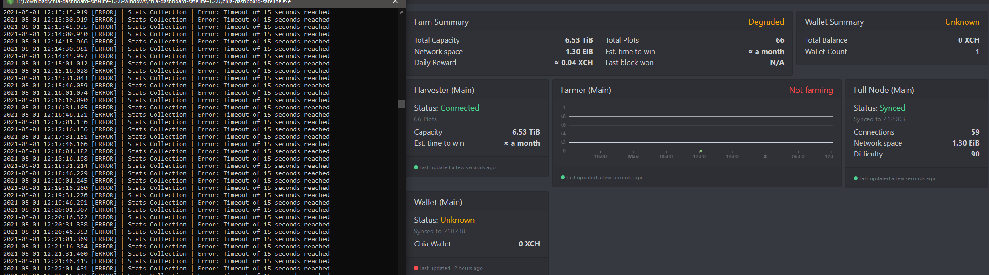Switch focus to the Harvester (Main) panel

[x=444, y=90]
